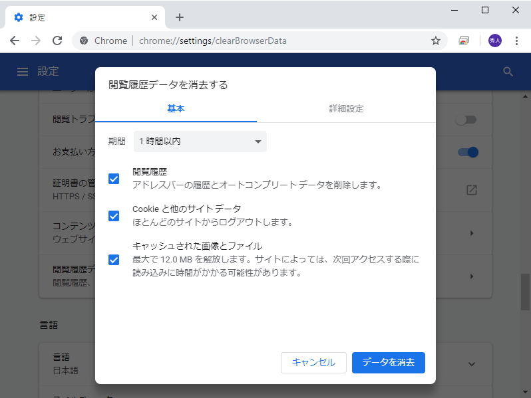531x398 pixels.
Task: Click the 閲覧履歴データを消去する dialog title
Action: point(168,84)
